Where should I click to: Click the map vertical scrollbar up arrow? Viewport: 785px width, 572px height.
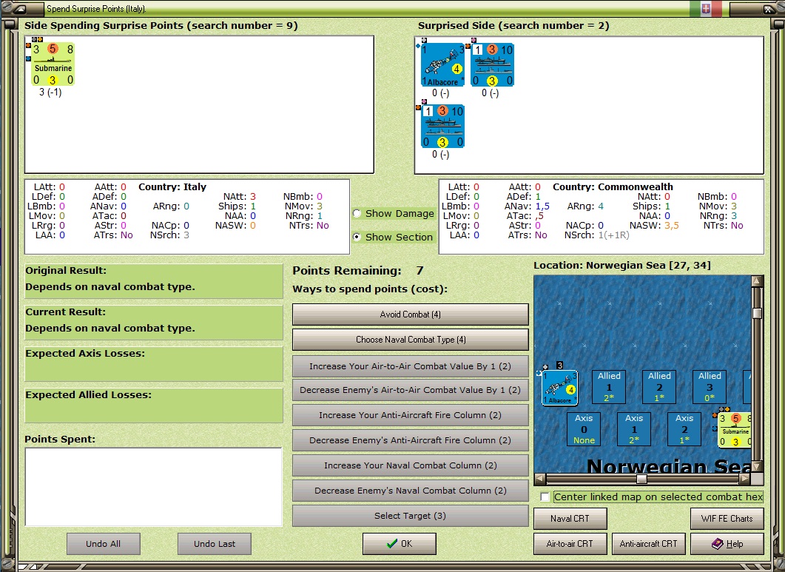757,281
